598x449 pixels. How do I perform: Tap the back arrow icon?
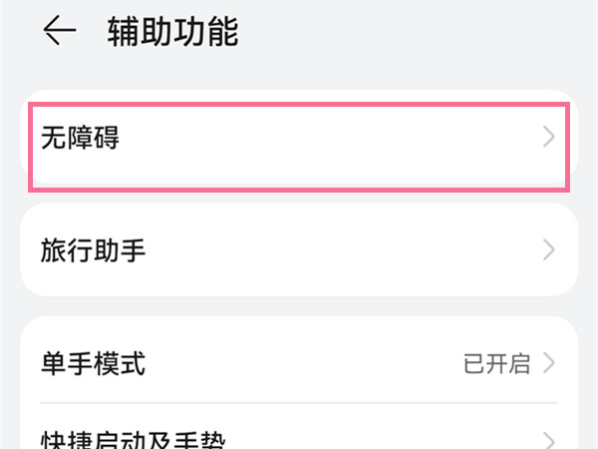(60, 32)
